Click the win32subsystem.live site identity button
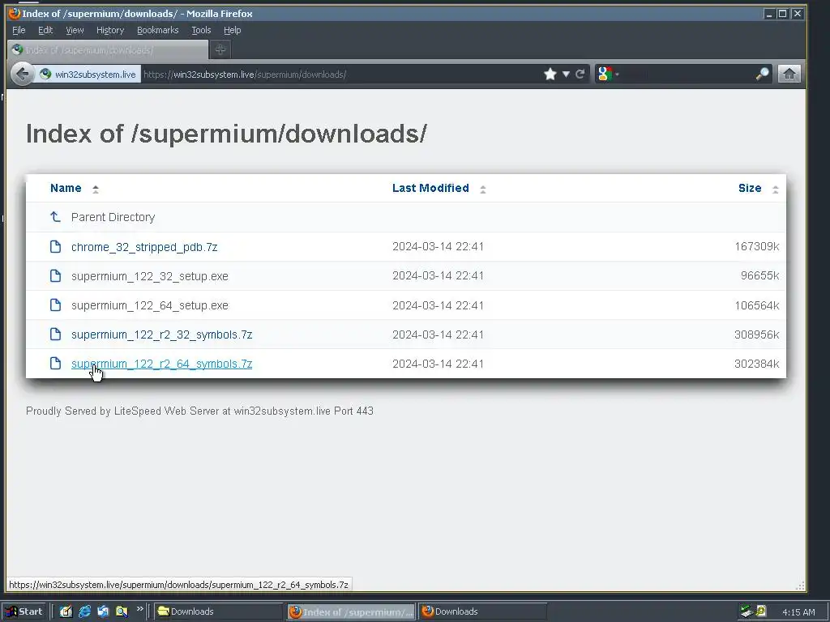This screenshot has width=830, height=622. point(88,74)
